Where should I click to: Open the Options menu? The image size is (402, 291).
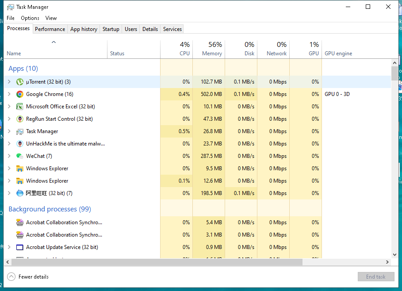(x=30, y=18)
